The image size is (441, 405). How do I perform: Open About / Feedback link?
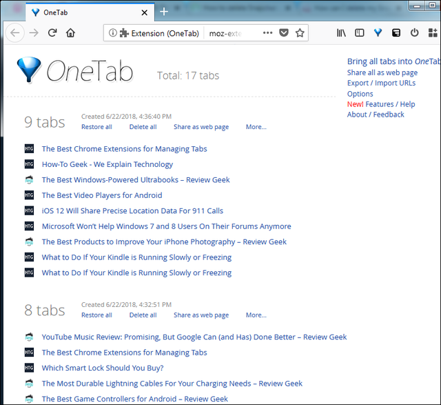376,115
